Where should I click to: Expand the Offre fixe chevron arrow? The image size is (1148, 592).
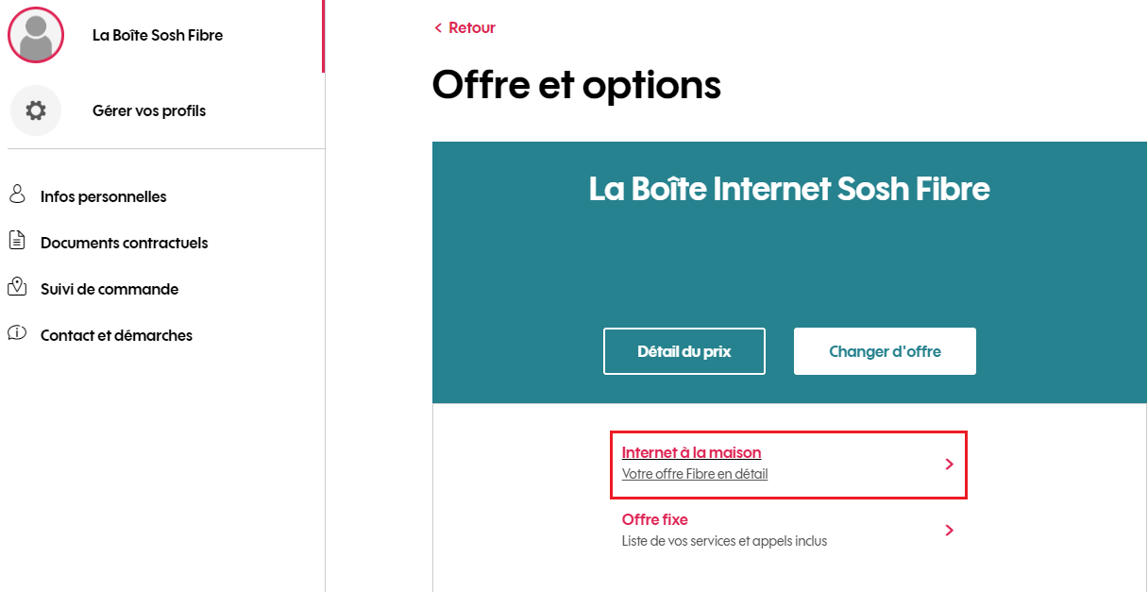(x=950, y=531)
